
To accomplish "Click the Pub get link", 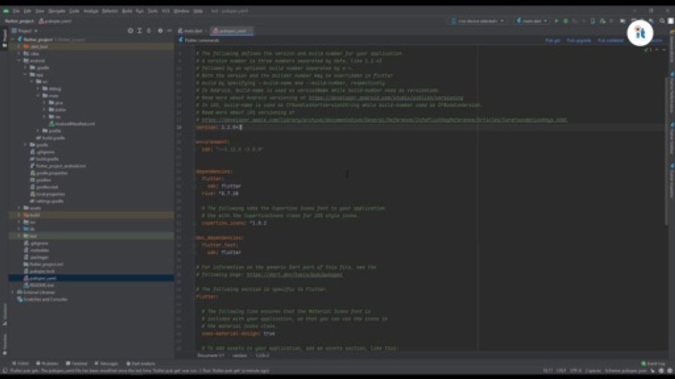I will [553, 41].
